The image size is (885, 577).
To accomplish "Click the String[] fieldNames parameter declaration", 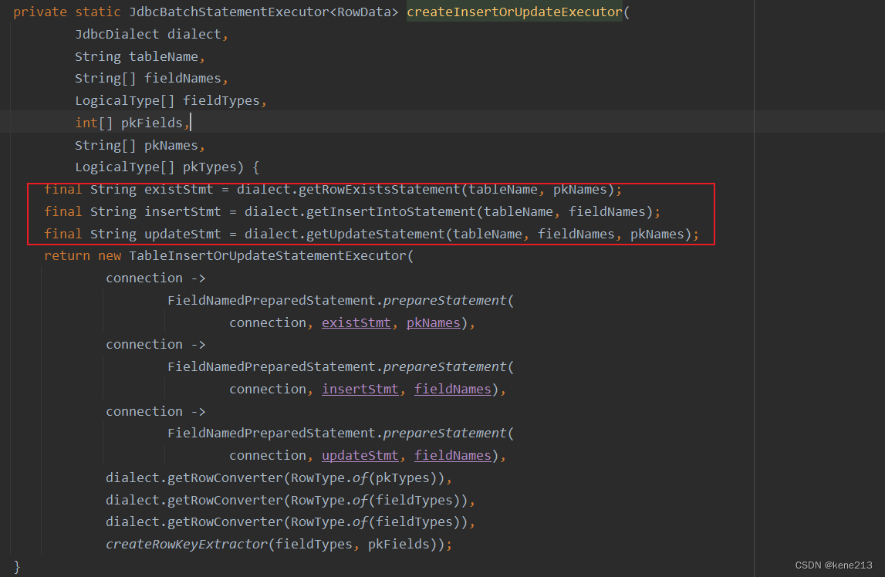I will [x=145, y=78].
